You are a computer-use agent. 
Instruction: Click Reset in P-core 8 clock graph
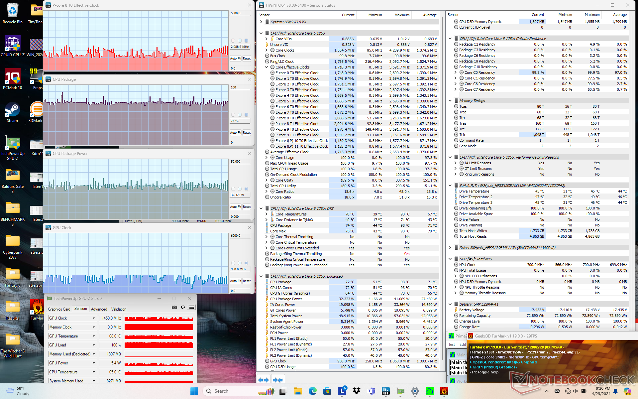[247, 59]
